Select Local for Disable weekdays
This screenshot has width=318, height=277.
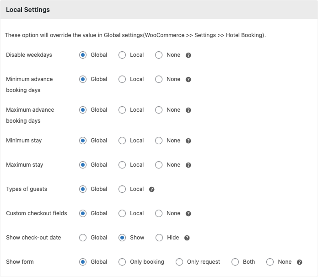122,55
